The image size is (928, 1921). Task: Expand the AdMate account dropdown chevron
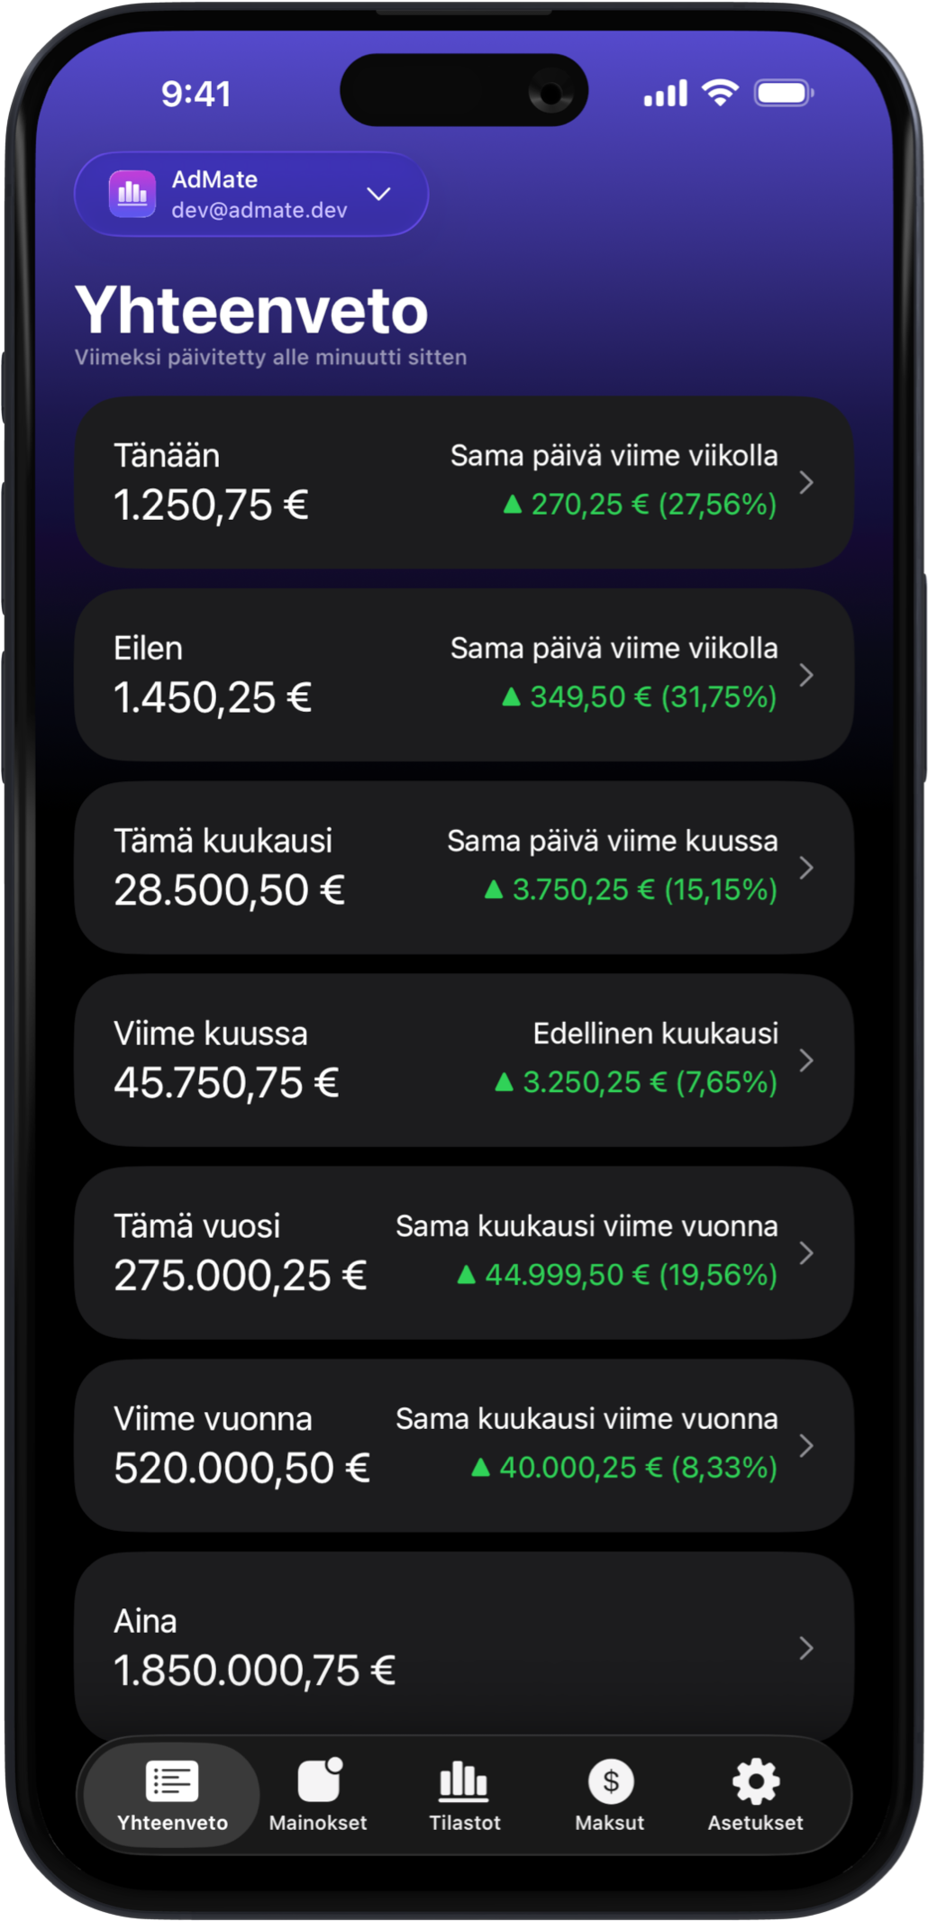click(379, 194)
